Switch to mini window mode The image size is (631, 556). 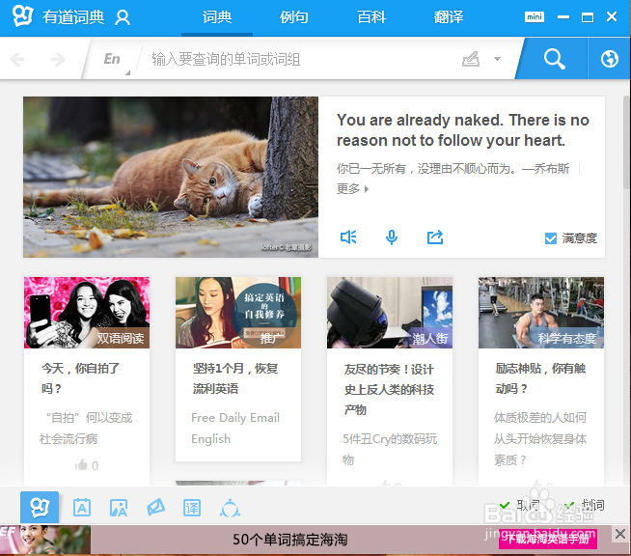[x=534, y=17]
